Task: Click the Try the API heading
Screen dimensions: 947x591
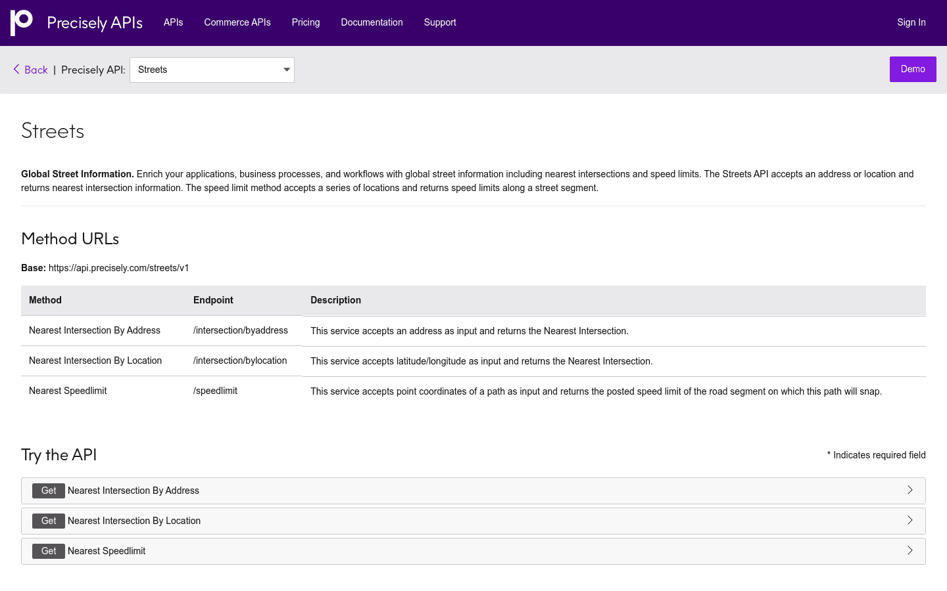Action: (59, 454)
